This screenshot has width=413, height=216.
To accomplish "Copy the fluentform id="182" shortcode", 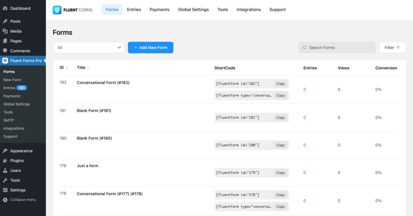I will click(281, 84).
